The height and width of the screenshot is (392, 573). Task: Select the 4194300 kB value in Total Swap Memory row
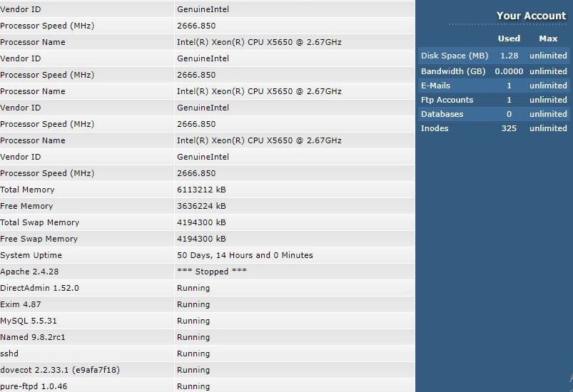click(x=201, y=222)
